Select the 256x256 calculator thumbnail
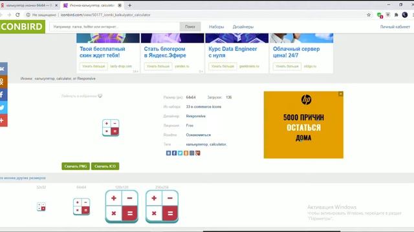 tap(162, 206)
